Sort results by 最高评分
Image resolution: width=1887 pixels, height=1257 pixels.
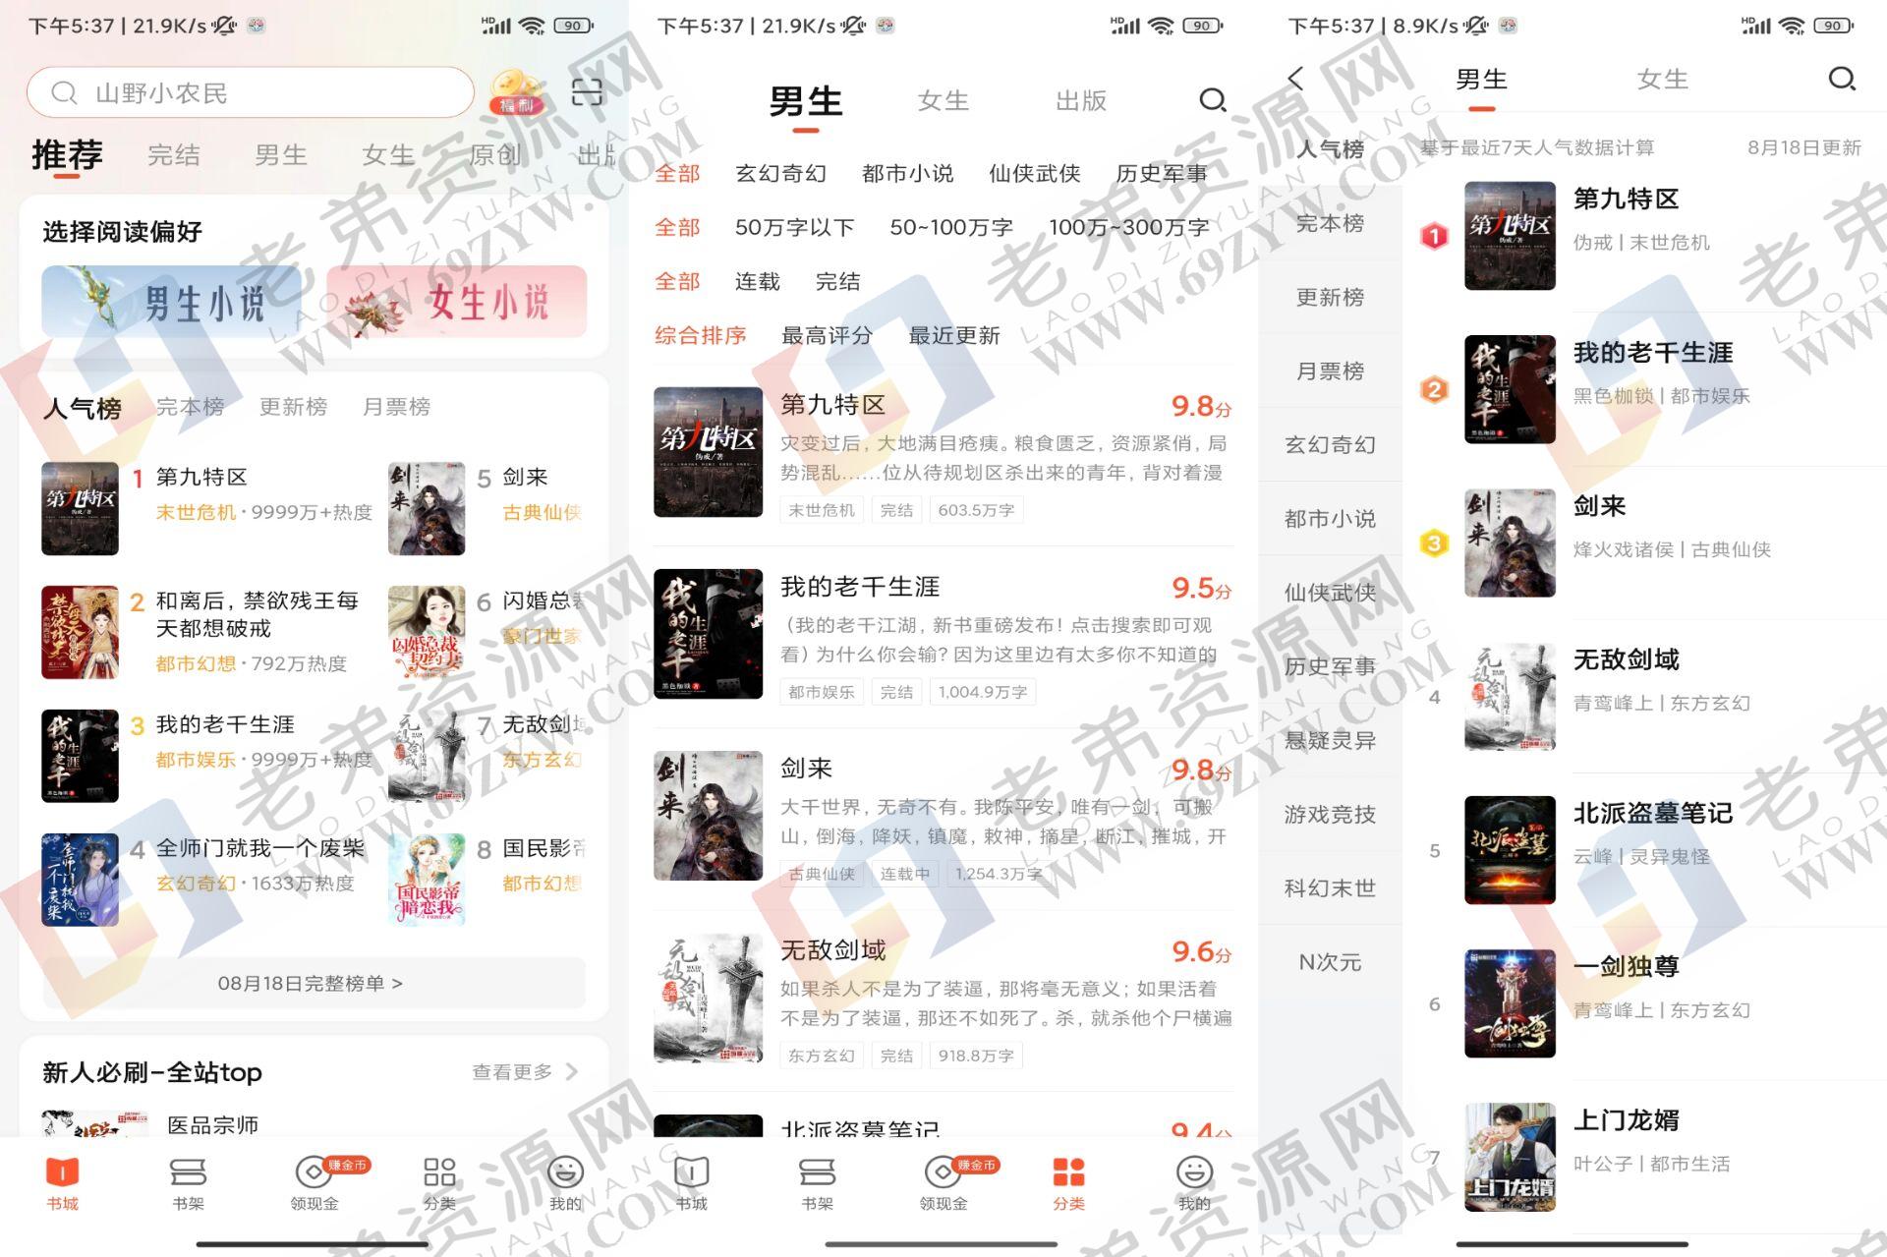[x=826, y=335]
